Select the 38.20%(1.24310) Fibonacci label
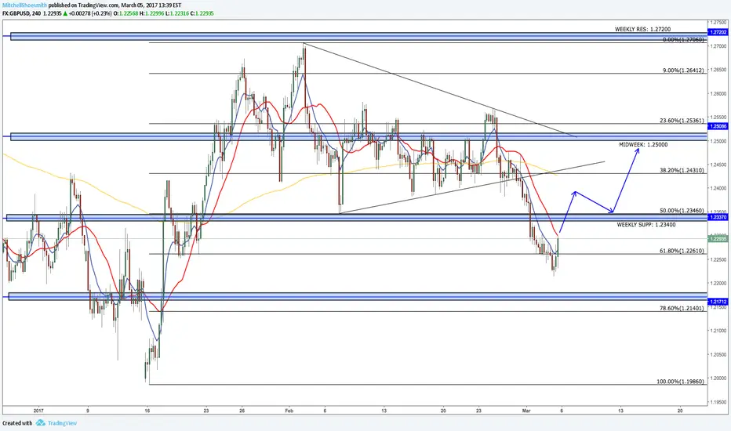This screenshot has height=431, width=731. coord(682,171)
